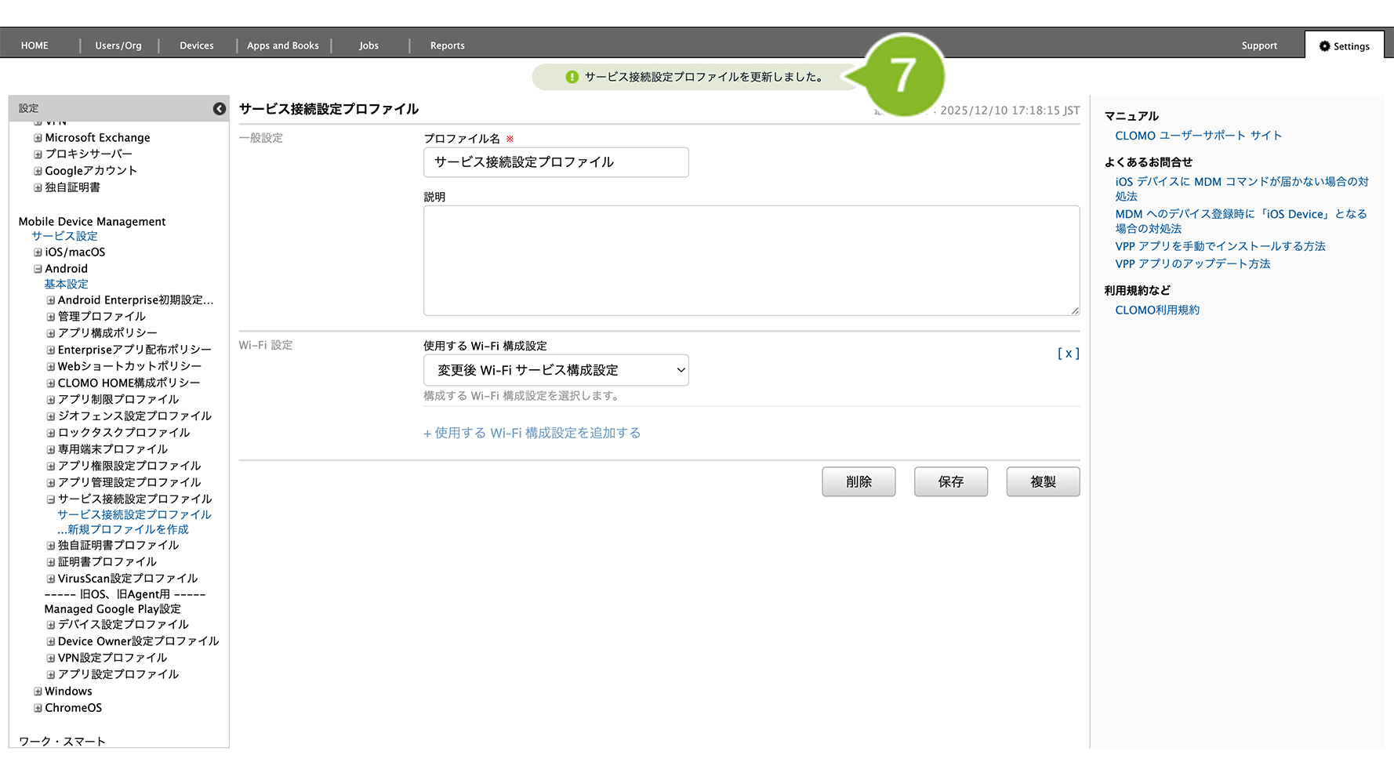Add another Wi-Fi configuration link
The image size is (1394, 784).
tap(532, 434)
